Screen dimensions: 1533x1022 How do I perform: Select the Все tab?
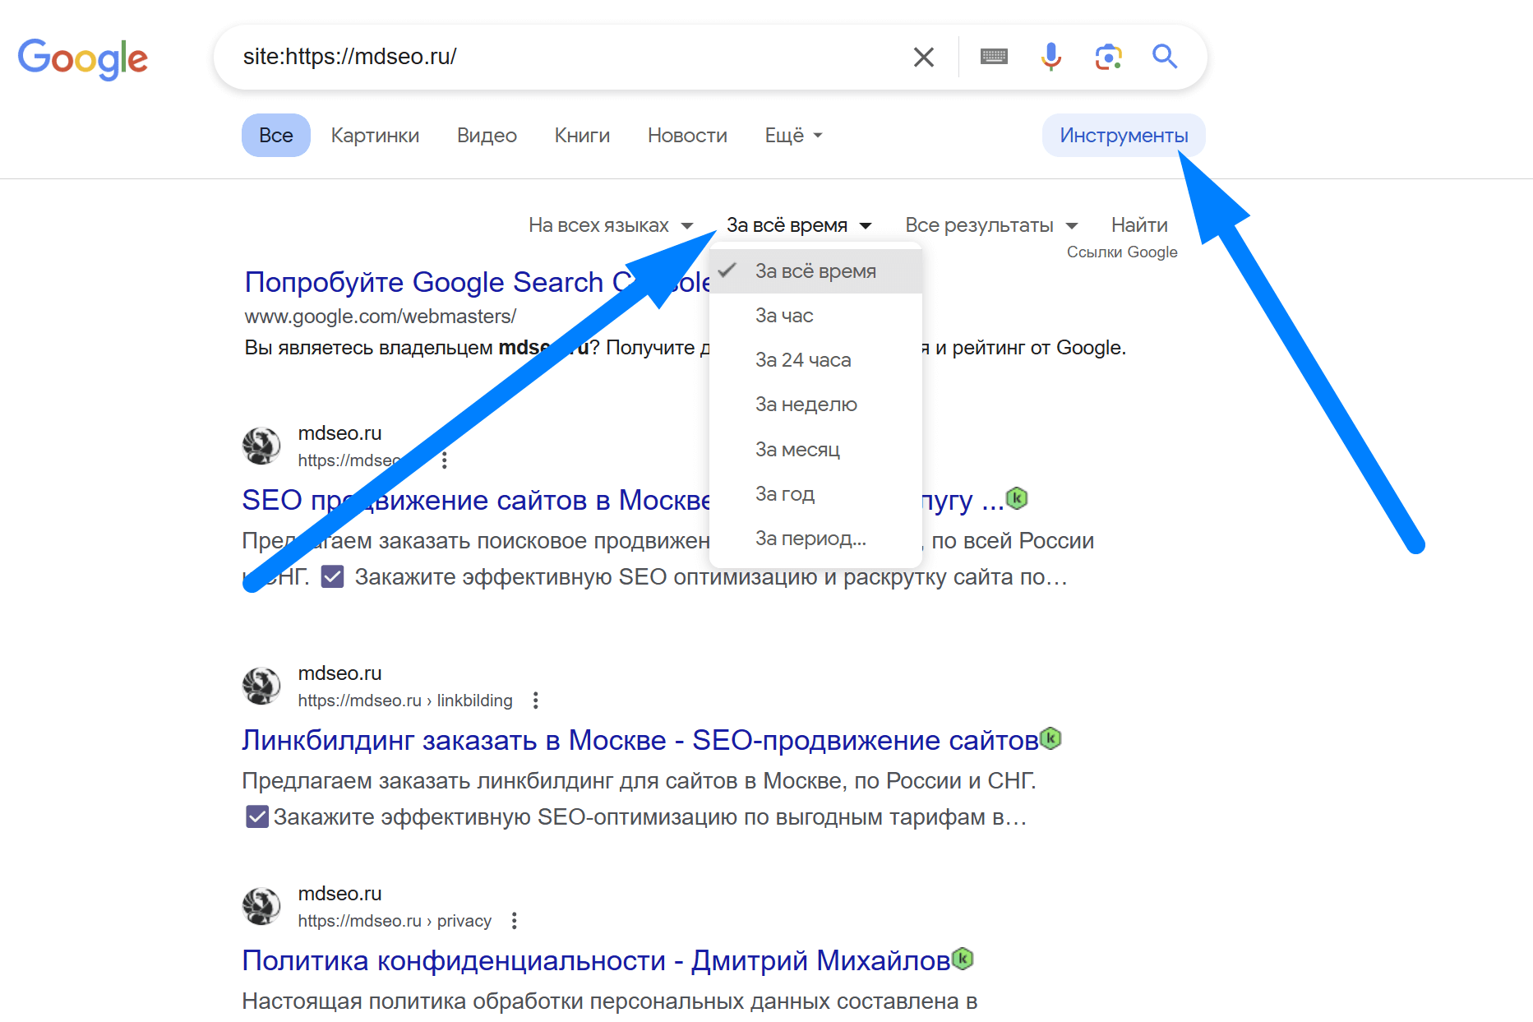pyautogui.click(x=276, y=136)
